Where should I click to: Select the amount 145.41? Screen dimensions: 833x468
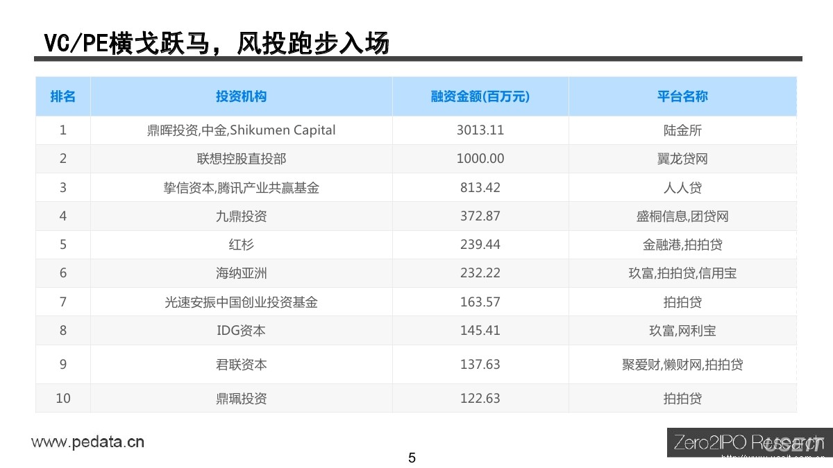tap(480, 331)
